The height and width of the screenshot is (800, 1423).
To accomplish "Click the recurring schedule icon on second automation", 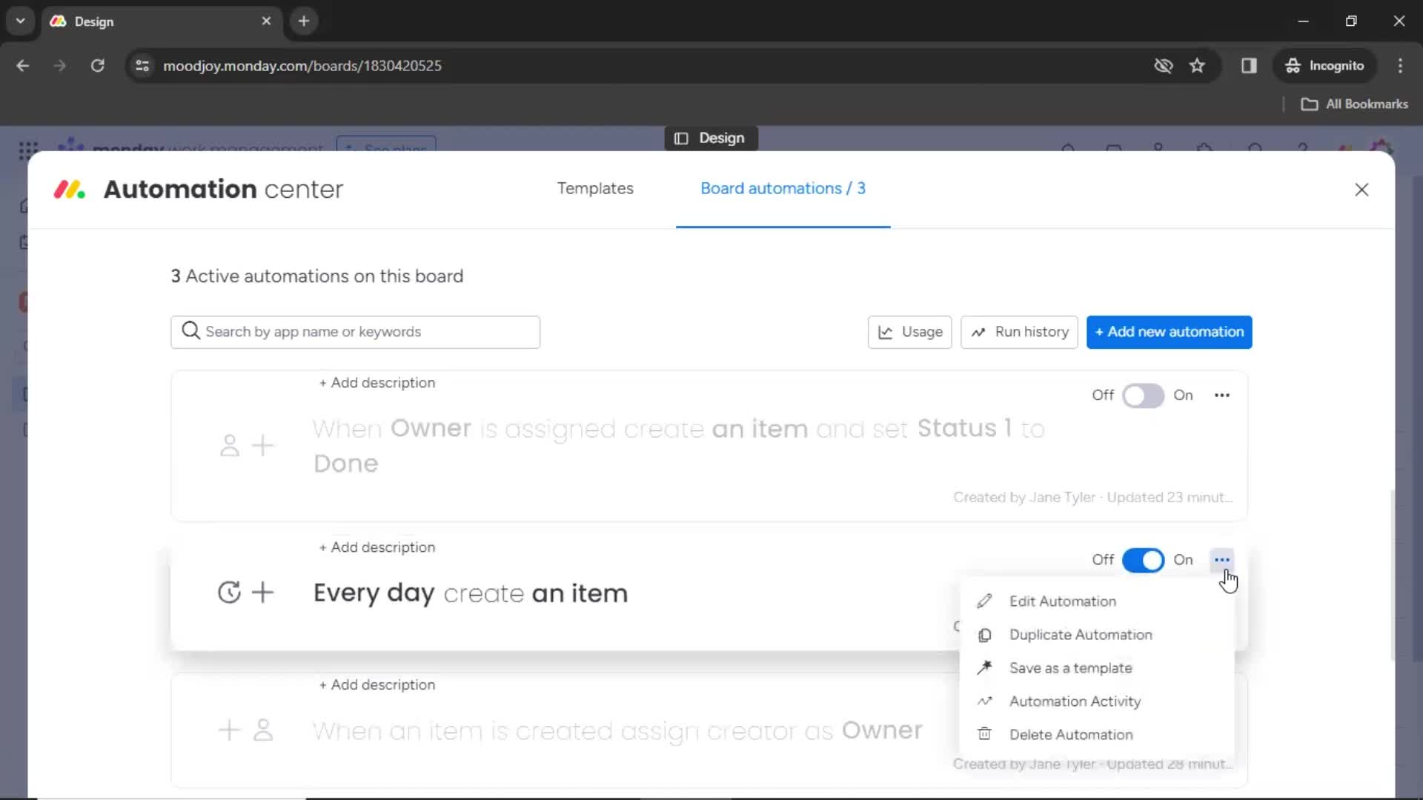I will pyautogui.click(x=229, y=593).
